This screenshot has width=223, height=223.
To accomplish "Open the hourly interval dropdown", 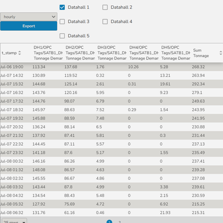I will 29,17.
